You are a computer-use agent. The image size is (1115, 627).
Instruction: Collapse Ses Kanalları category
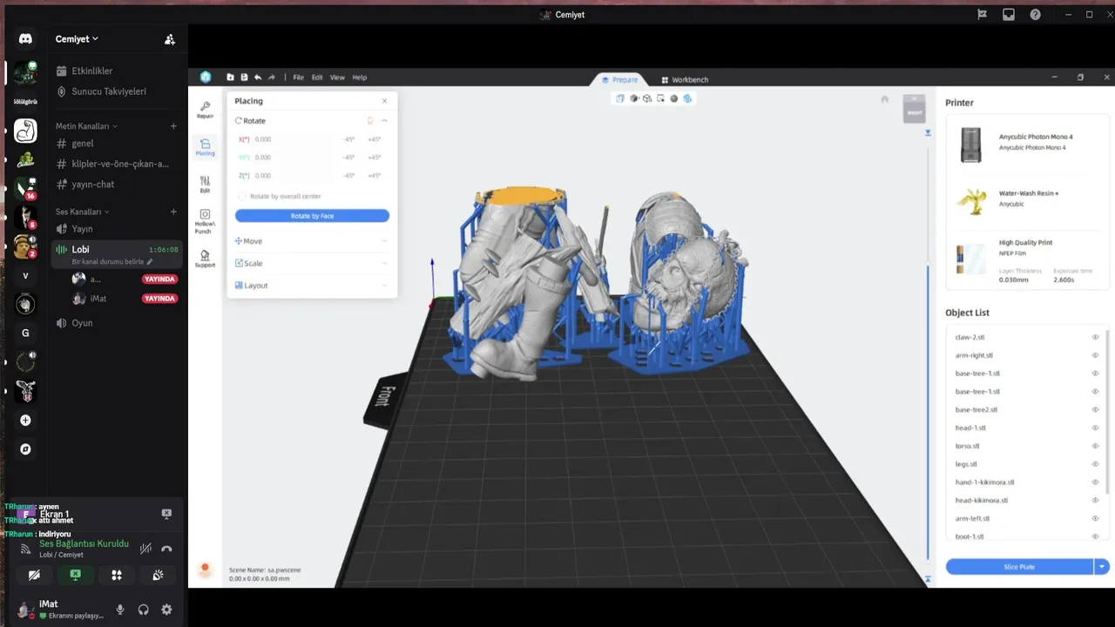[83, 212]
